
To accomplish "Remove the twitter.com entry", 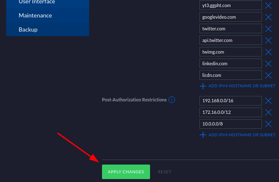I will tap(268, 29).
